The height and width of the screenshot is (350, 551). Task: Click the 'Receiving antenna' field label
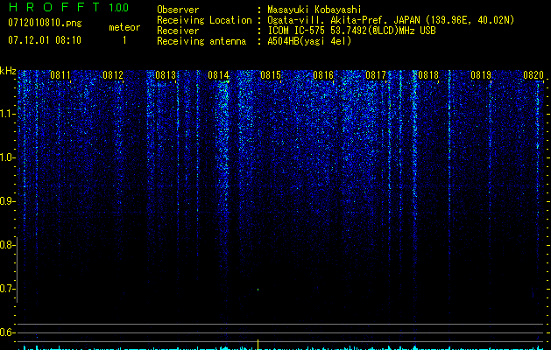(201, 41)
